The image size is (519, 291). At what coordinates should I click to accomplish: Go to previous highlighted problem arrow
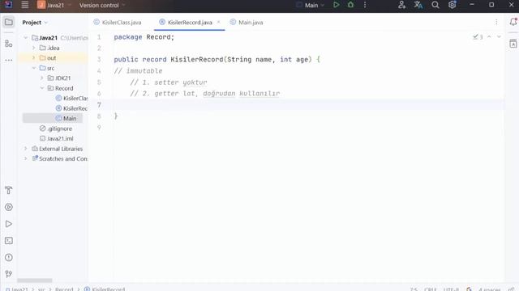[489, 37]
